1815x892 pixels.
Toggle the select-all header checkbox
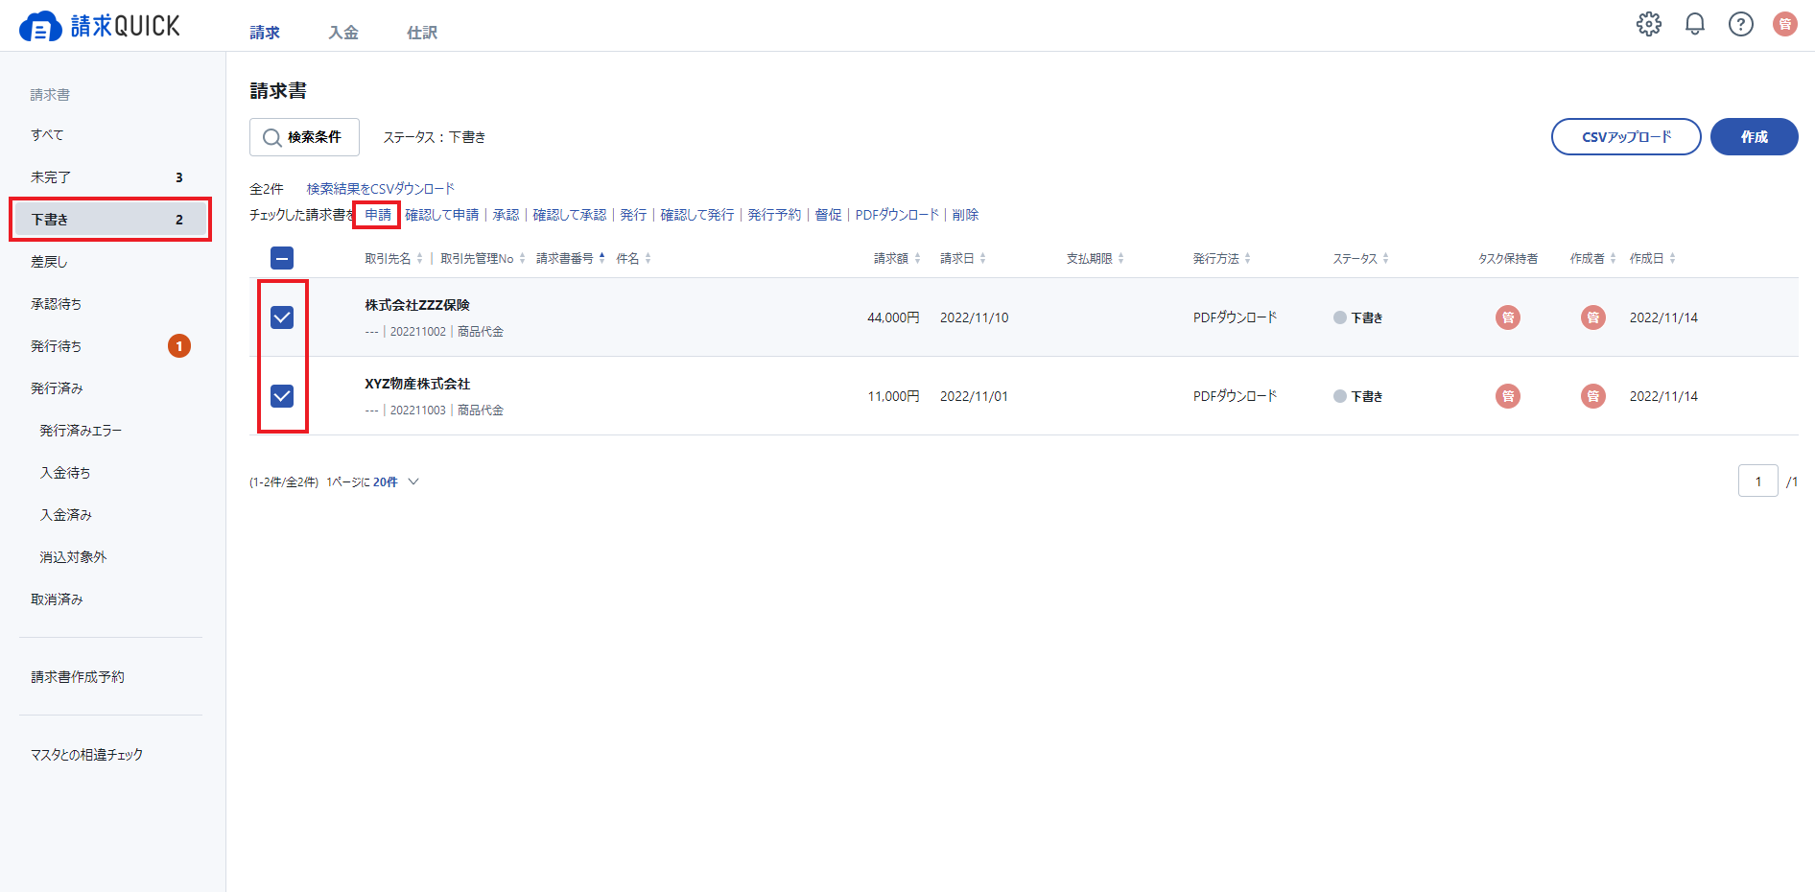(x=282, y=258)
